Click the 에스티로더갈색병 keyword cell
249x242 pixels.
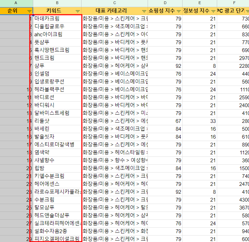coord(57,144)
